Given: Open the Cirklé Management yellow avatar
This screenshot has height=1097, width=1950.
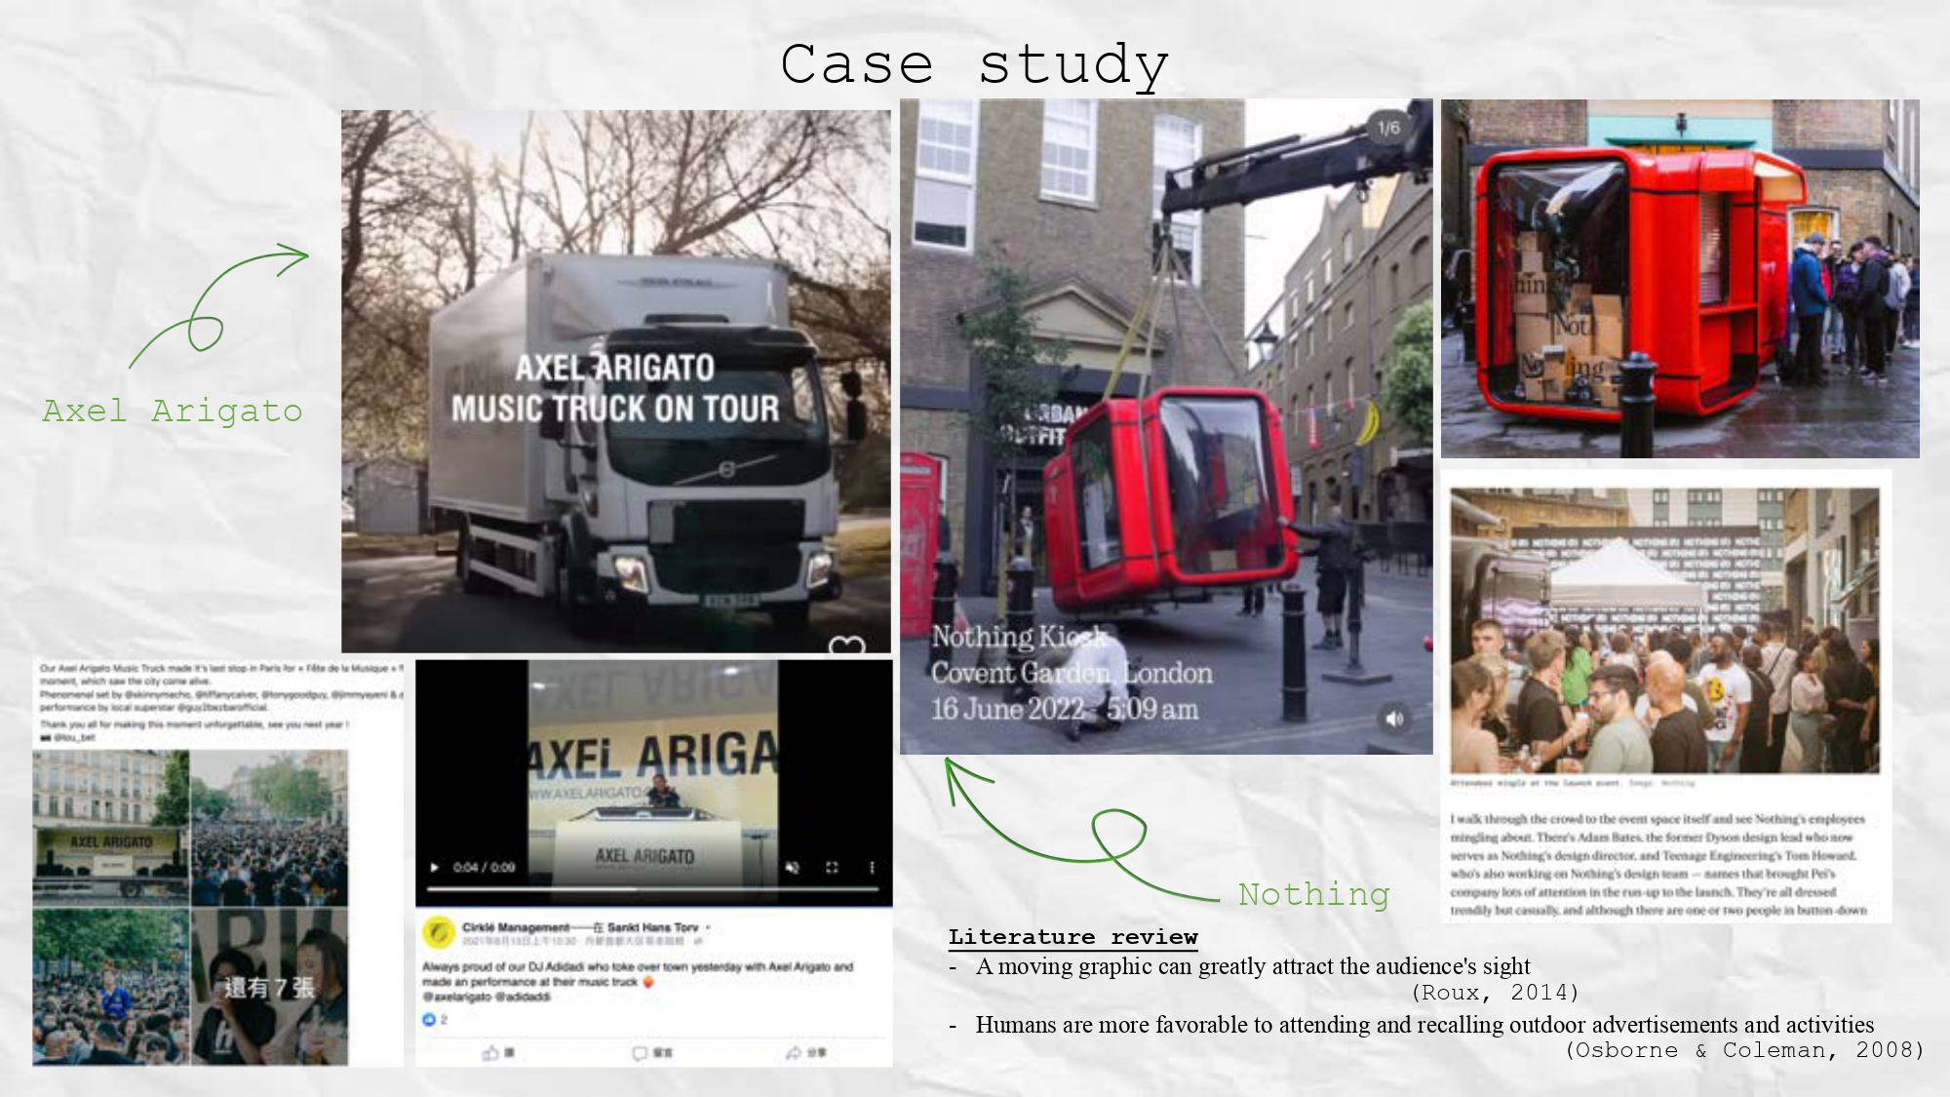Looking at the screenshot, I should pyautogui.click(x=439, y=932).
